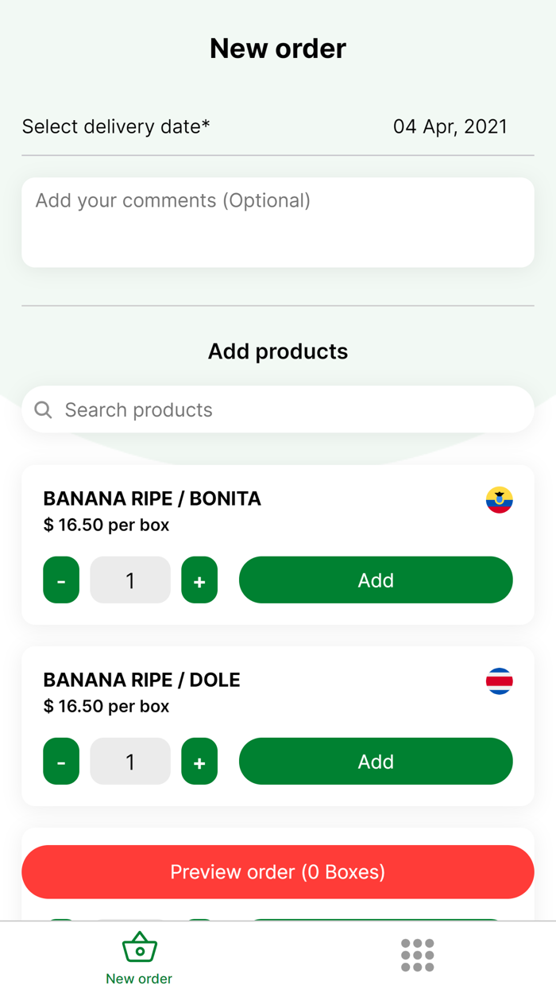Click the Costa Rica flag on Dole
The width and height of the screenshot is (556, 989).
499,681
